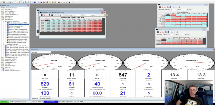Close the Parameter Tree panel
215x105 pixels.
click(28, 5)
